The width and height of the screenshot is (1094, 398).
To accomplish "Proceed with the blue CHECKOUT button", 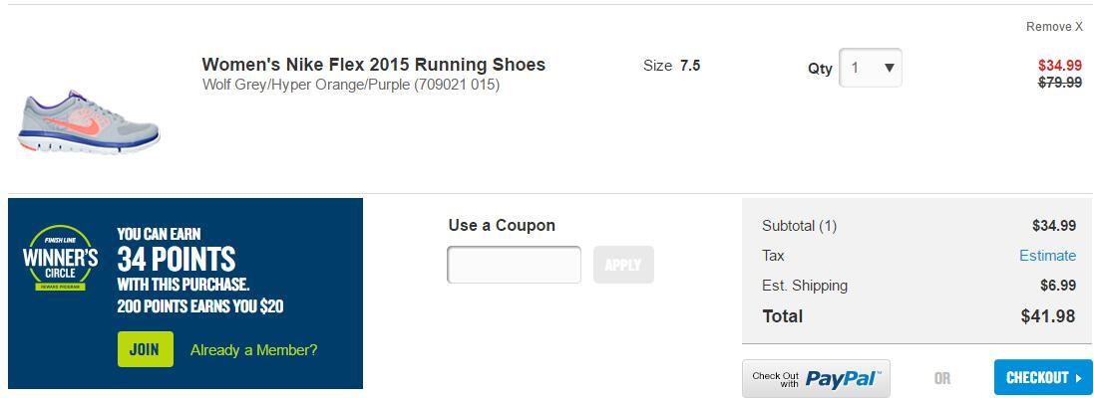I will tap(1043, 378).
